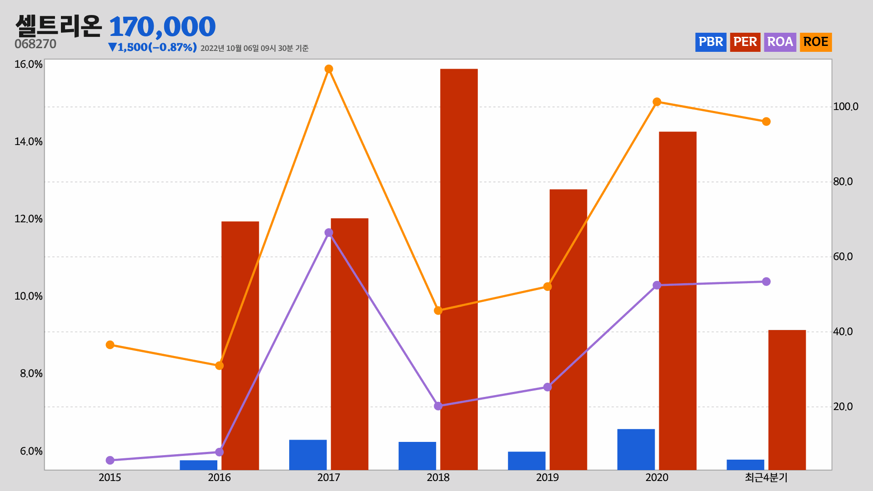The image size is (873, 491).
Task: Click the PER legend box
Action: (x=745, y=42)
